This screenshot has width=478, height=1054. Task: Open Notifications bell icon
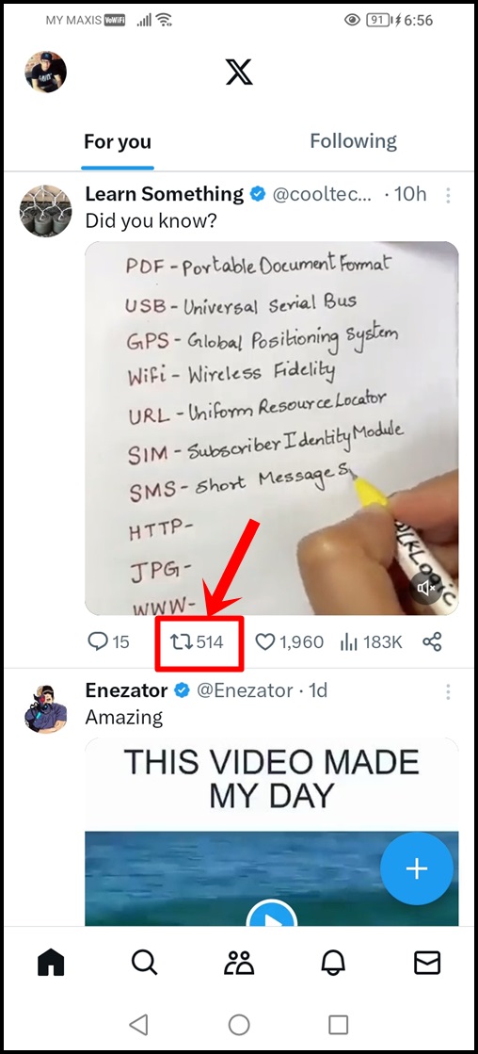point(333,963)
